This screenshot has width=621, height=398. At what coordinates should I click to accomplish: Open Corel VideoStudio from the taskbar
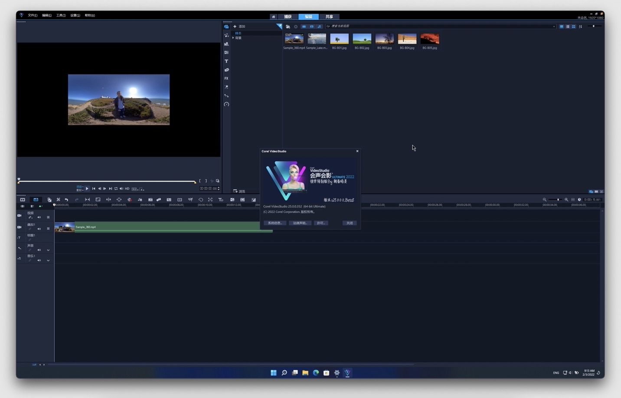click(x=347, y=372)
